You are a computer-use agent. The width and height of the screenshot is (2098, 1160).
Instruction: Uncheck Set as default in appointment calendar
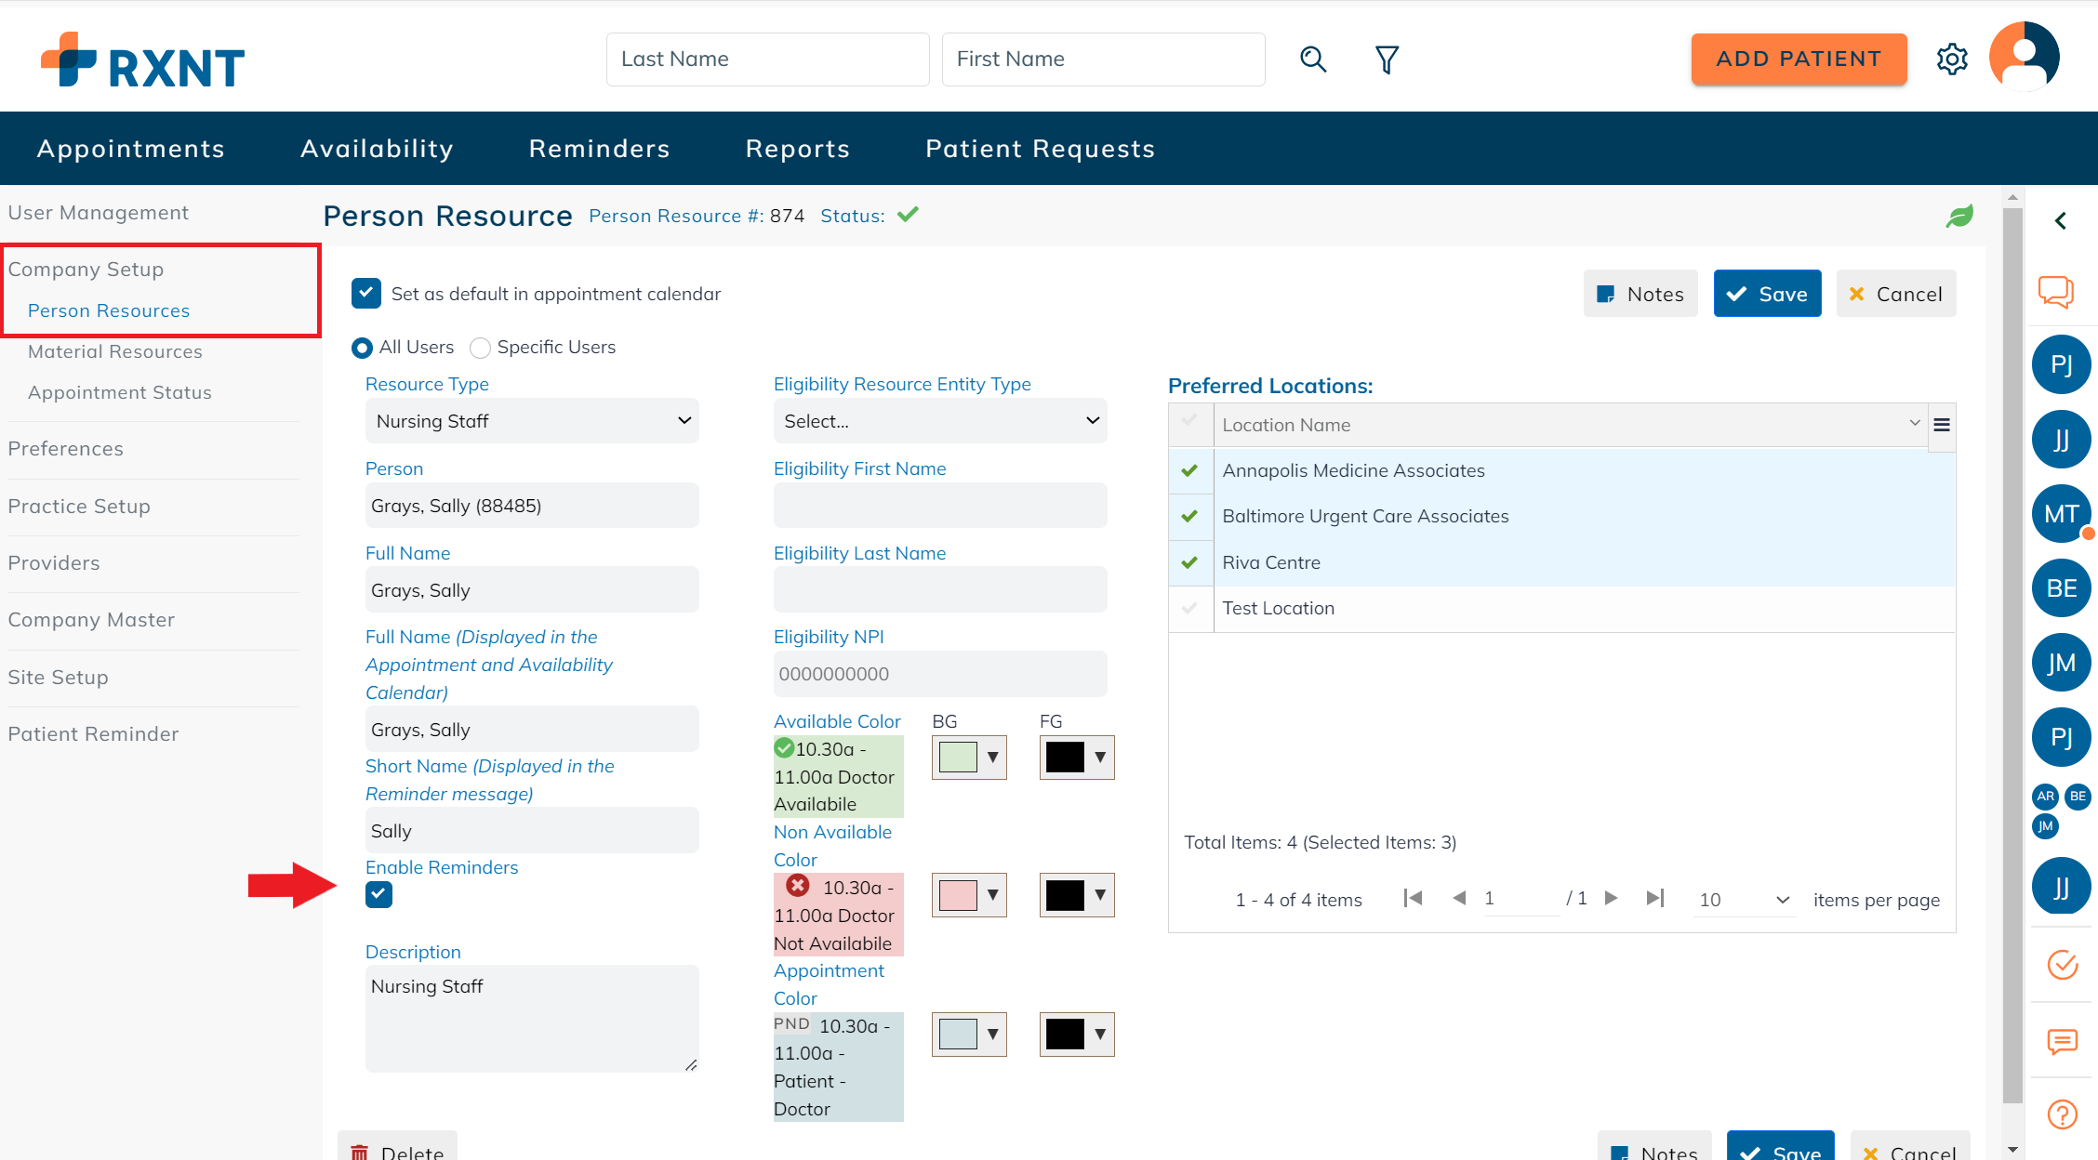366,294
